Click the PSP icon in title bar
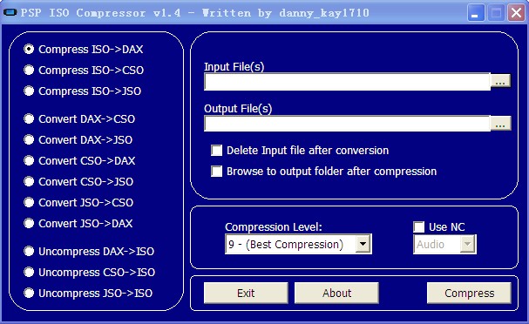529x324 pixels. (10, 12)
